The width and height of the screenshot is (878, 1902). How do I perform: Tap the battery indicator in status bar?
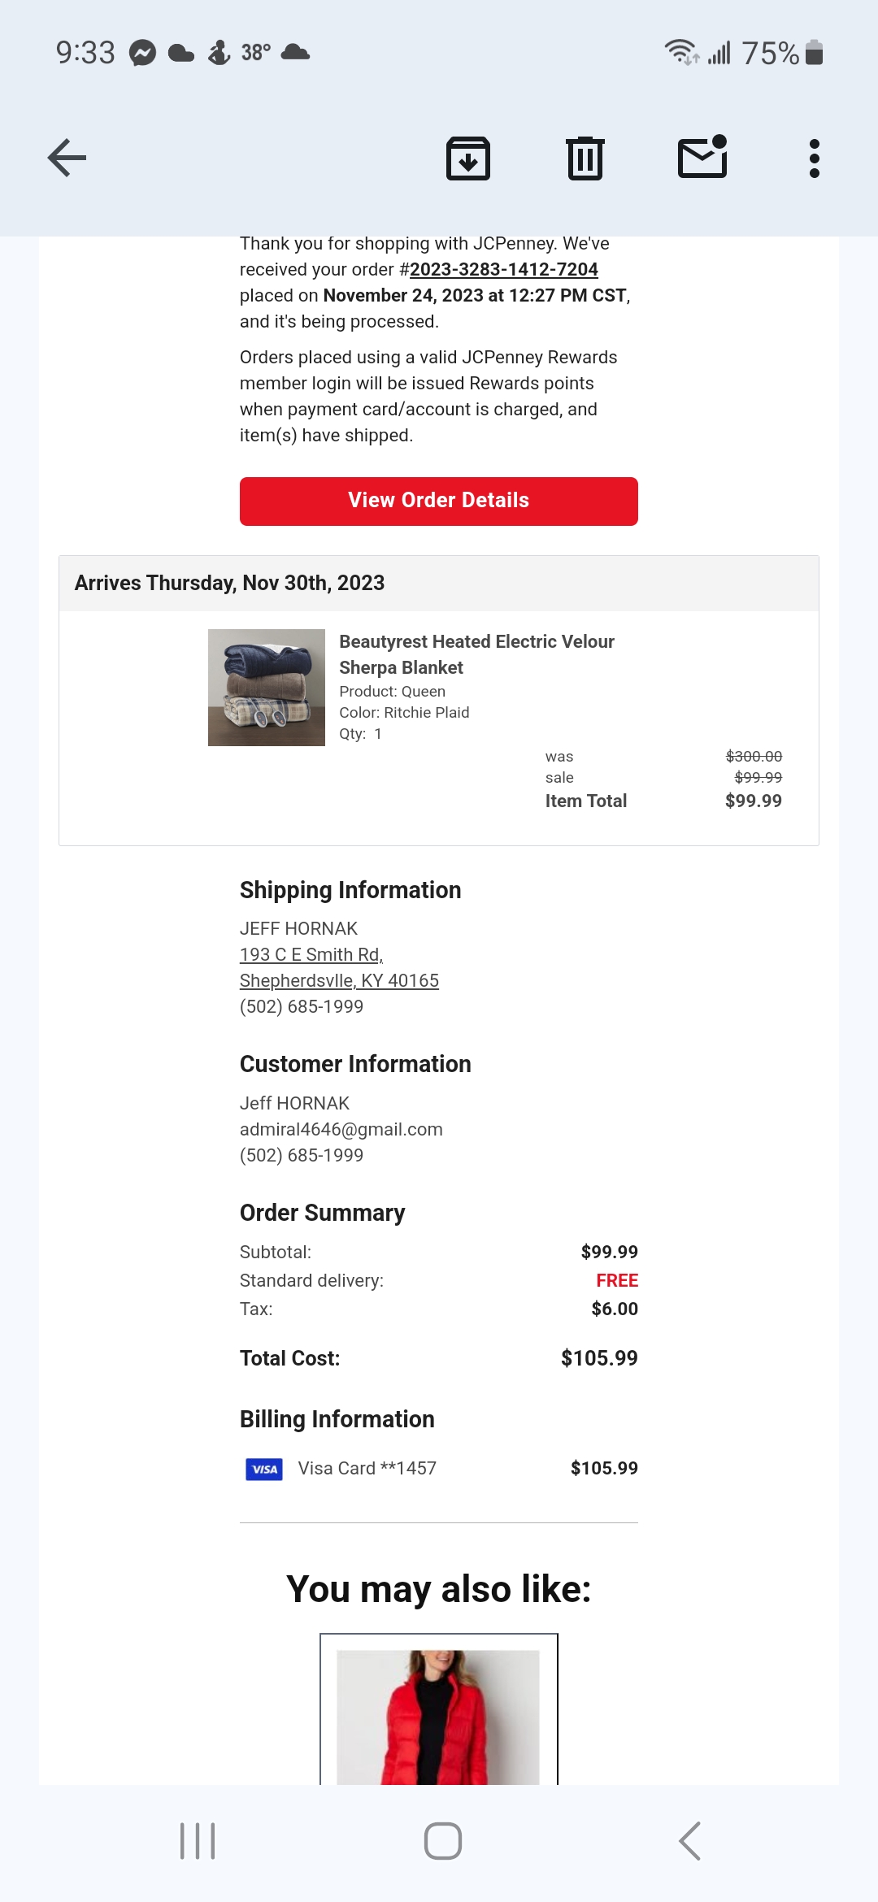coord(814,53)
